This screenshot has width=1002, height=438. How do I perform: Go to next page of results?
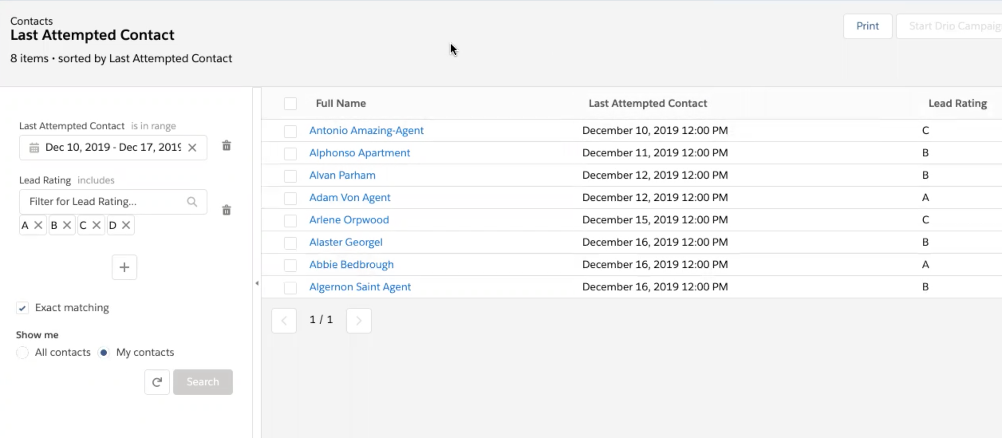click(358, 320)
